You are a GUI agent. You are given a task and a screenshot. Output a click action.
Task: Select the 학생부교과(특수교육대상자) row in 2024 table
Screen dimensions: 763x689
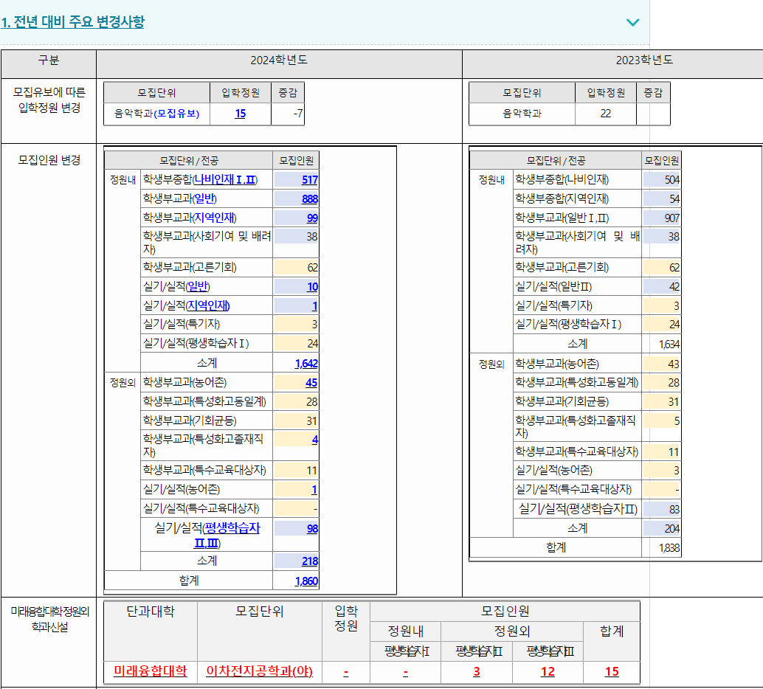pyautogui.click(x=229, y=470)
